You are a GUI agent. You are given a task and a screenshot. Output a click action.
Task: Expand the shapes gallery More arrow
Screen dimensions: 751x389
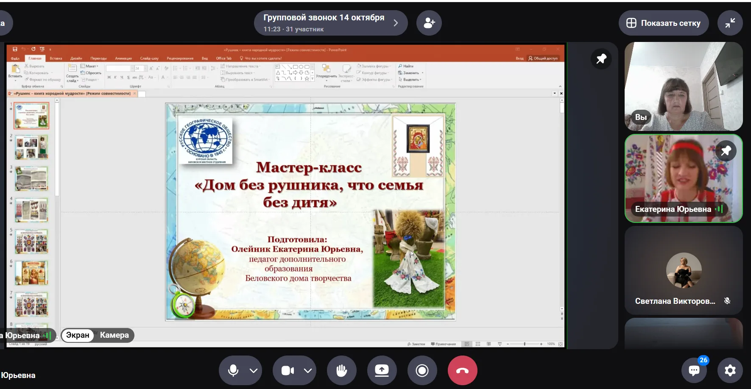click(x=313, y=79)
